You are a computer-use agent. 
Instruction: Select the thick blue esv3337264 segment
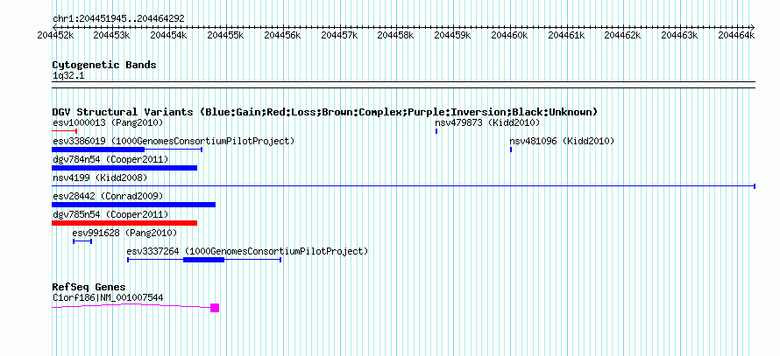point(204,260)
